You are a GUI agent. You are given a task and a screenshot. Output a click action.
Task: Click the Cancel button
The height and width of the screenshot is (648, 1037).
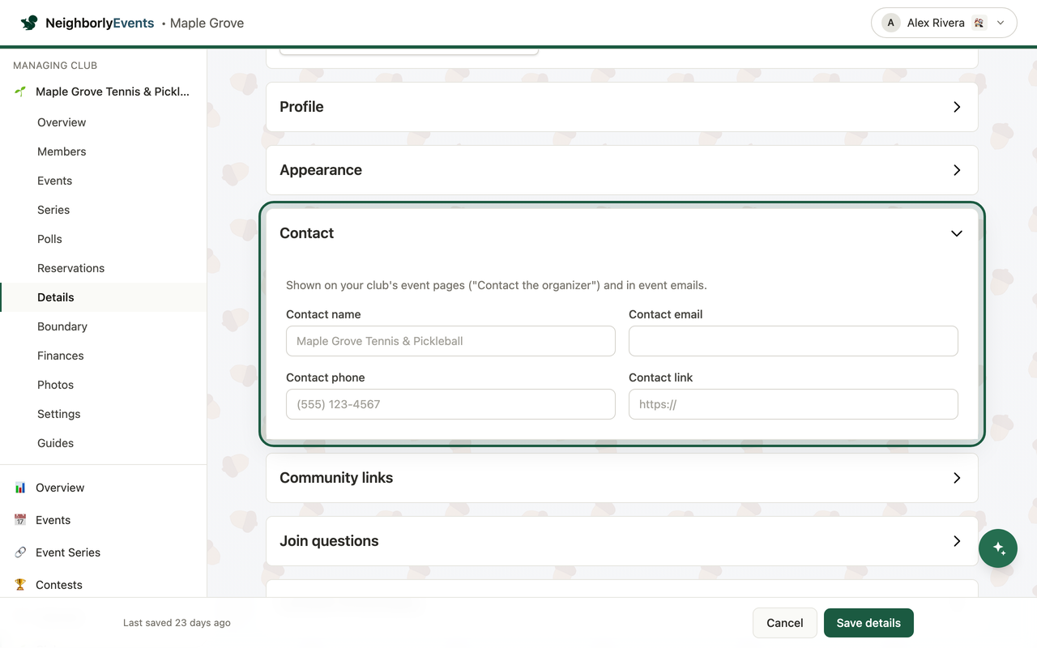pos(785,623)
